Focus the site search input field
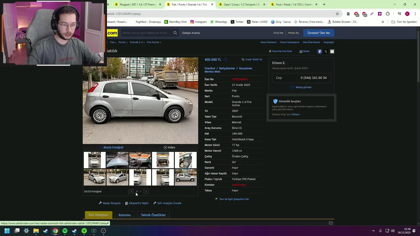Screen dimensions: 420x236 (x=146, y=33)
